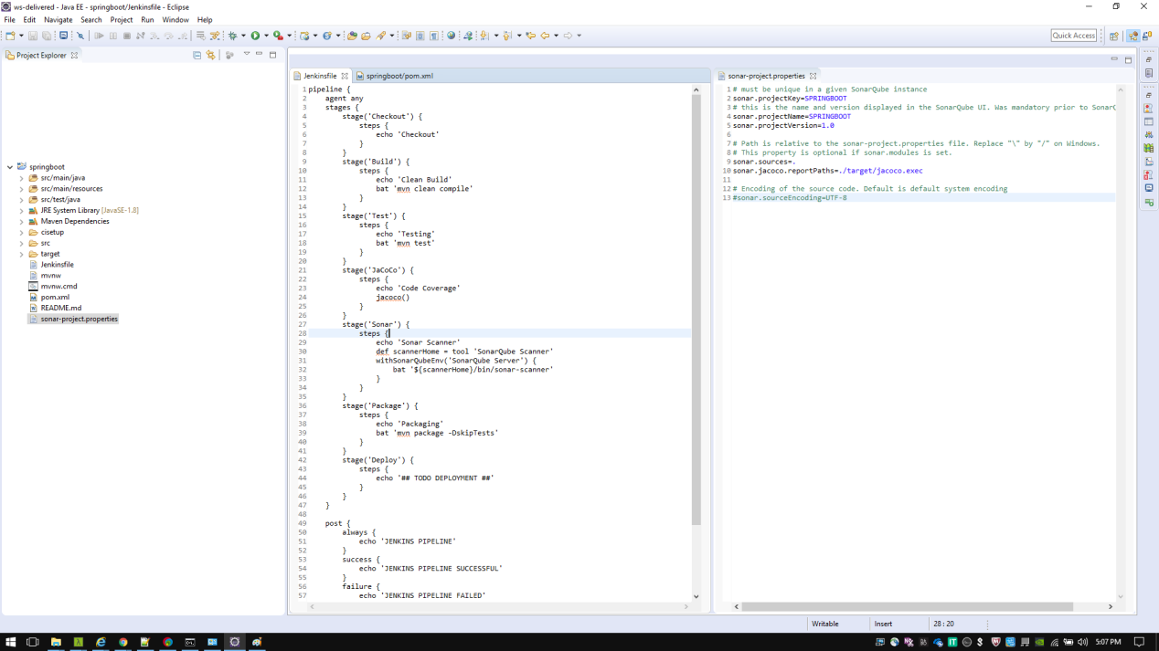Viewport: 1159px width, 651px height.
Task: Open the Open Perspective icon
Action: tap(1113, 36)
